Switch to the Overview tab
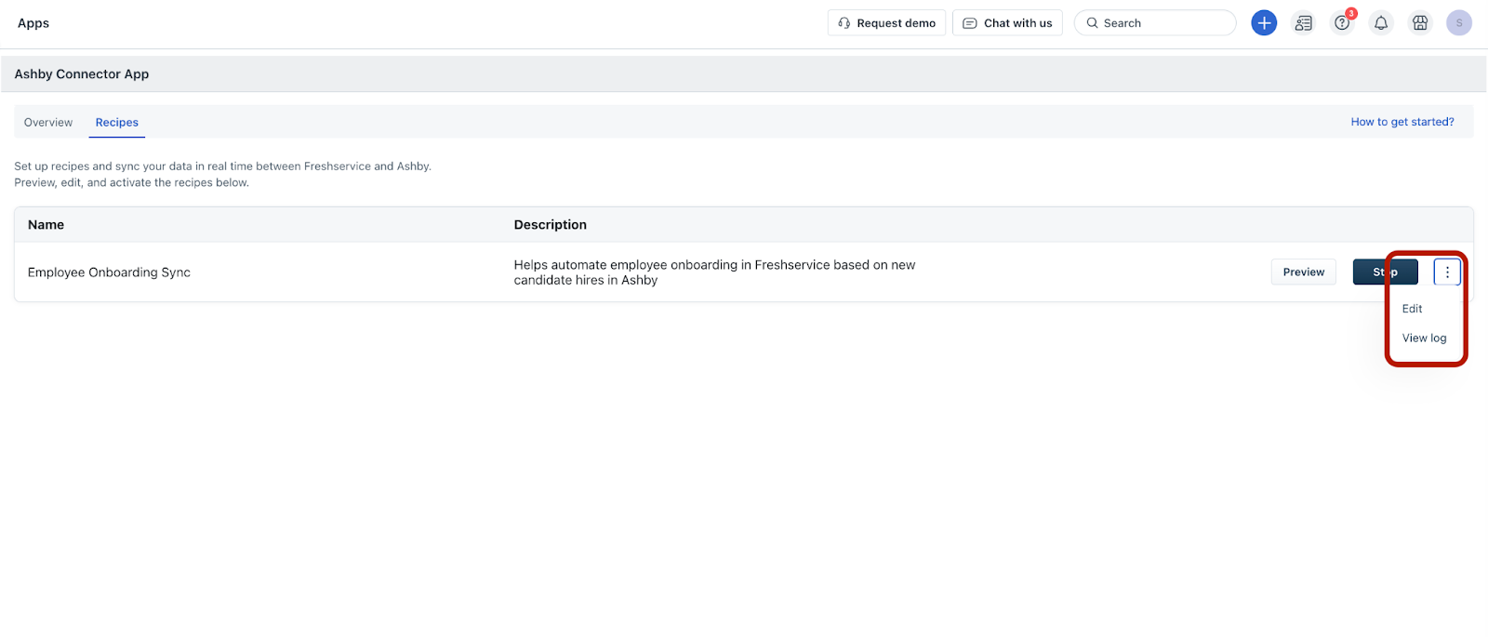The height and width of the screenshot is (637, 1488). pos(48,123)
